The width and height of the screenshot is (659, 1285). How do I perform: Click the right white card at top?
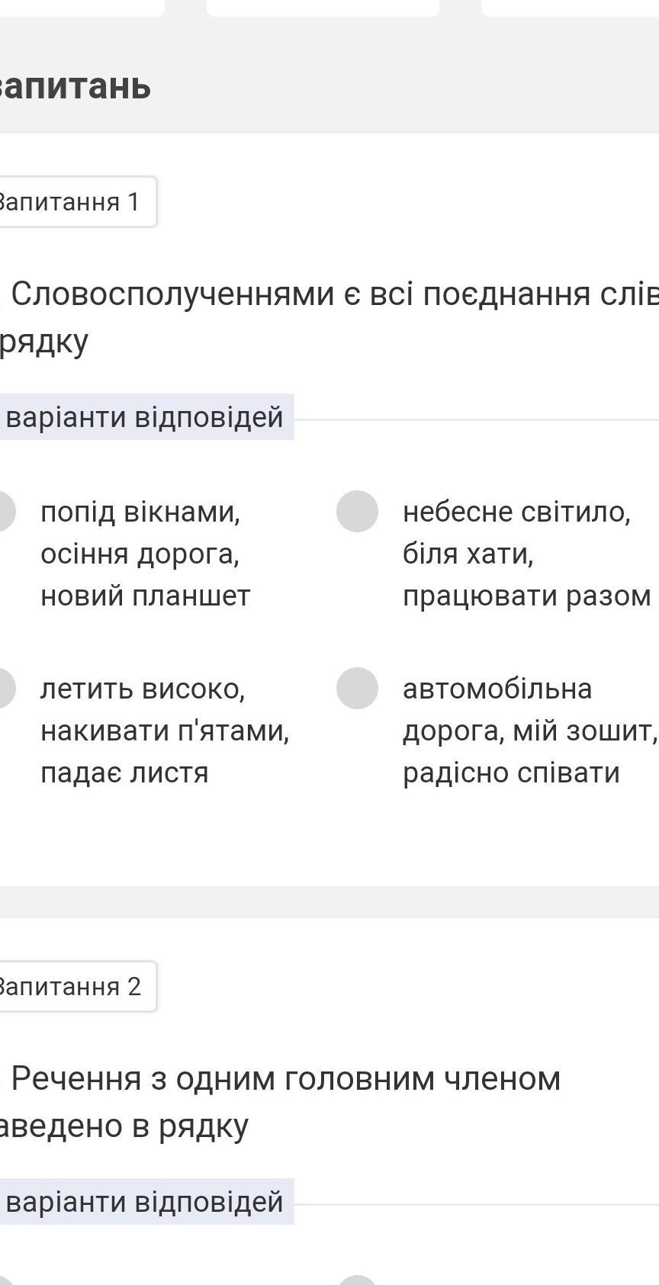click(x=571, y=7)
